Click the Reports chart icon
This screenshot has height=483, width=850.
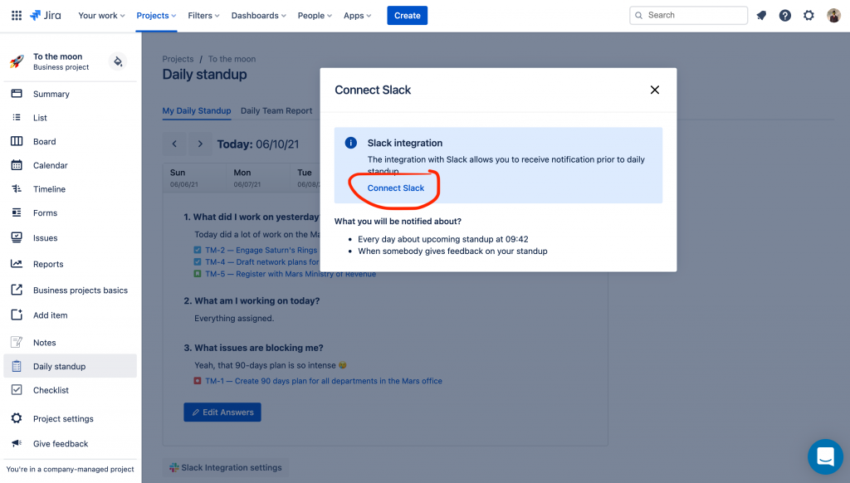pyautogui.click(x=17, y=264)
